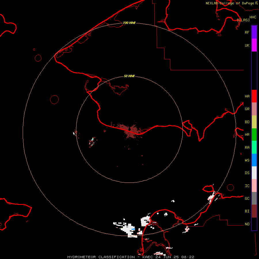
Task: Click the HA legend label
Action: [247, 96]
